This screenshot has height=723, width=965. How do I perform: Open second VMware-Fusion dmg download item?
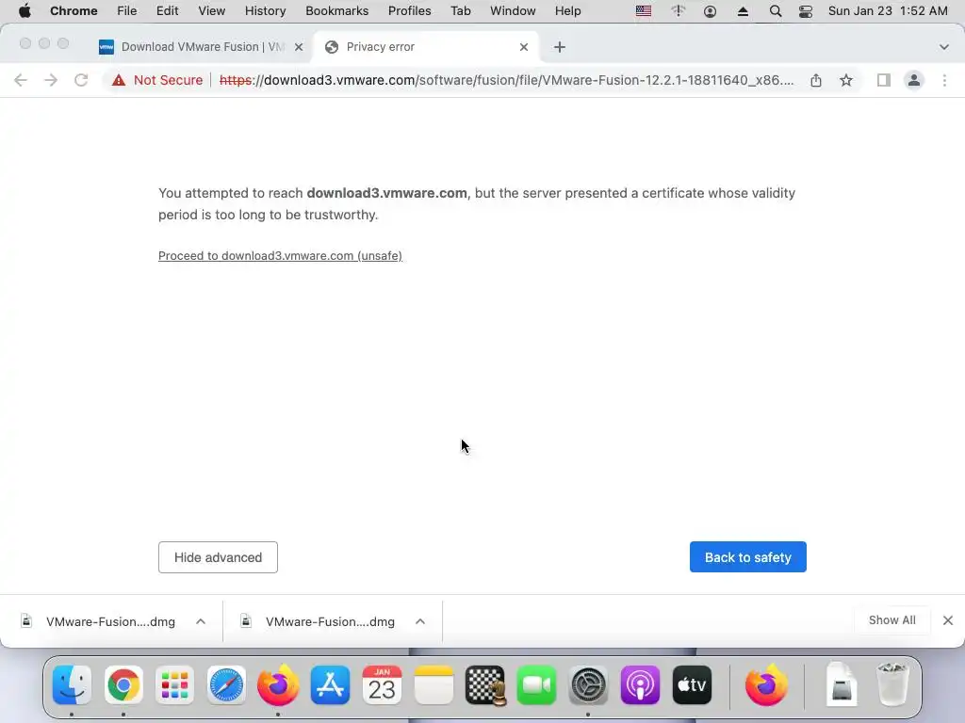pos(319,621)
